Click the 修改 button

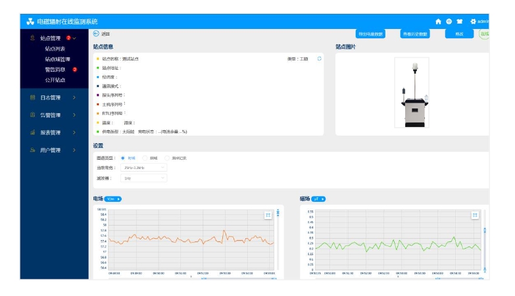click(459, 34)
